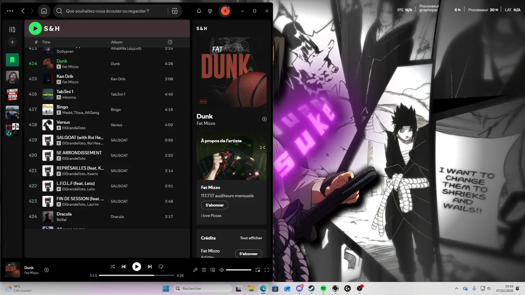Screen dimensions: 525x295
Task: Toggle shuffle mode
Action: click(x=112, y=267)
